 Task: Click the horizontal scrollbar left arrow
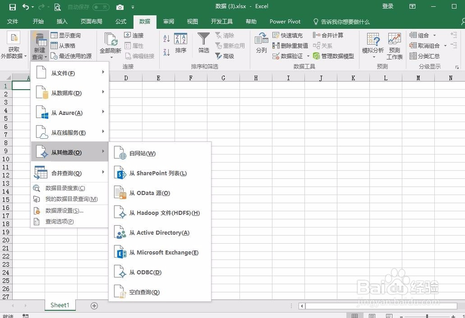pos(302,306)
